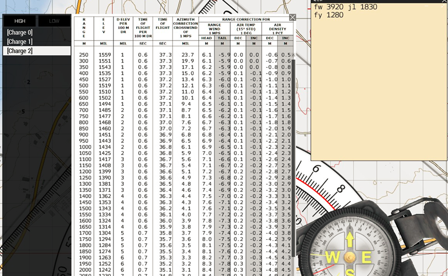Click azimuth correction value 10.1
The width and height of the screenshot is (448, 276).
click(x=187, y=98)
